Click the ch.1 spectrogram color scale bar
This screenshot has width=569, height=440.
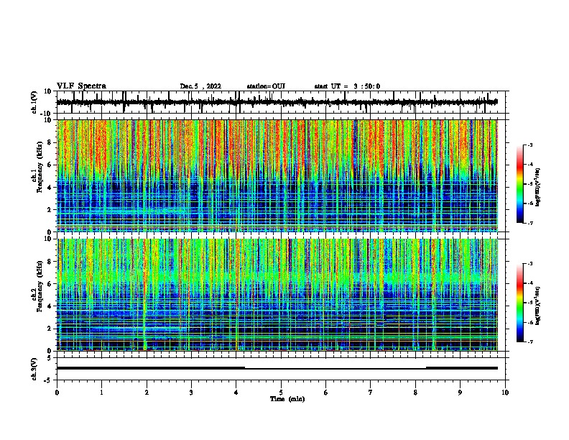pos(520,184)
